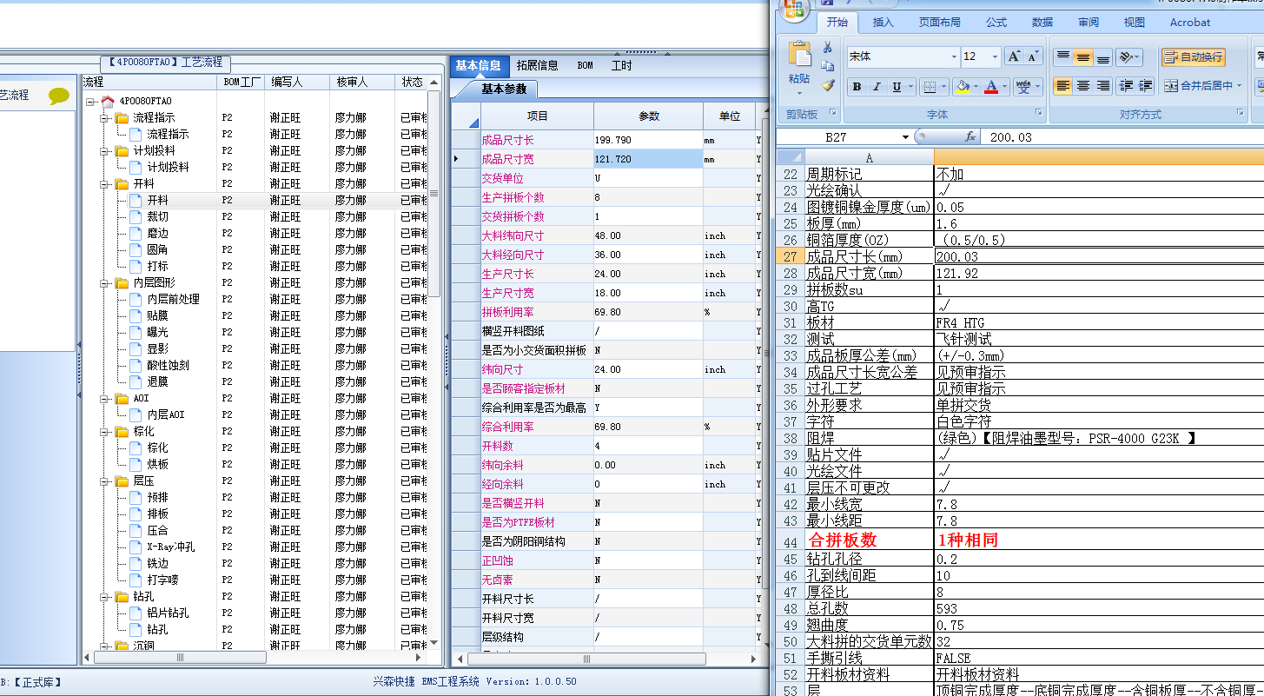Viewport: 1264px width, 696px height.
Task: Click decrease indent icon
Action: pos(1126,86)
